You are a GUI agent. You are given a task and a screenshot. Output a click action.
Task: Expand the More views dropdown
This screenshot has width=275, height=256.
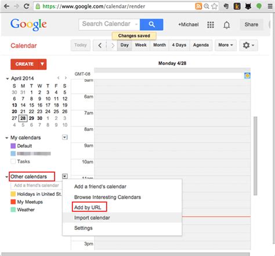226,45
